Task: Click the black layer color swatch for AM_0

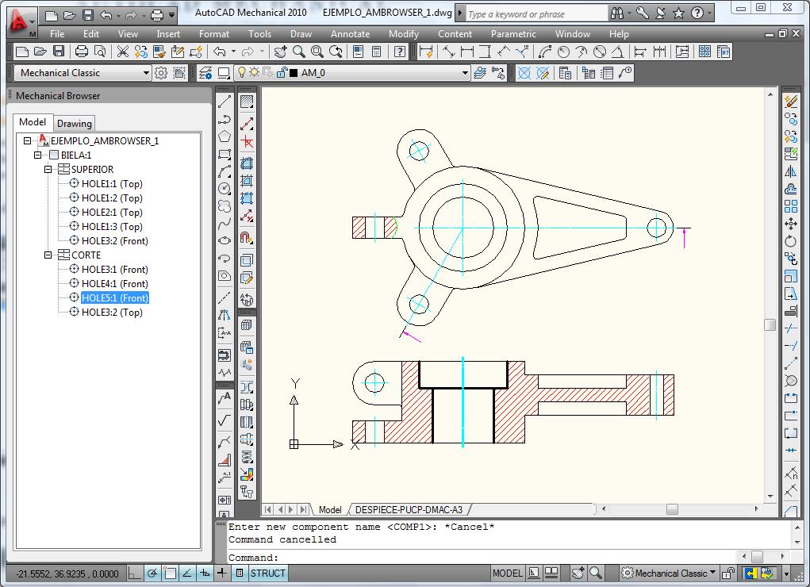Action: click(294, 73)
